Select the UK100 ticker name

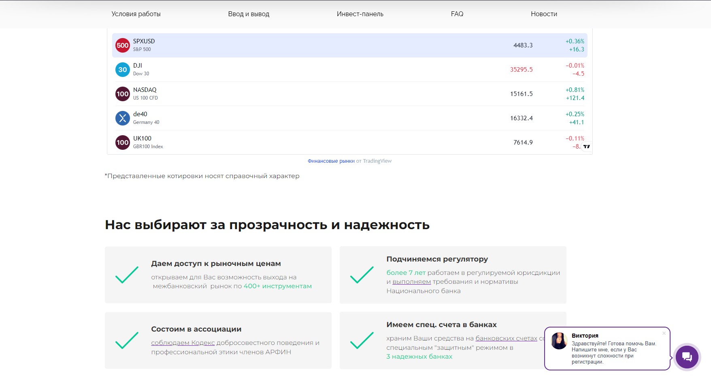(142, 138)
